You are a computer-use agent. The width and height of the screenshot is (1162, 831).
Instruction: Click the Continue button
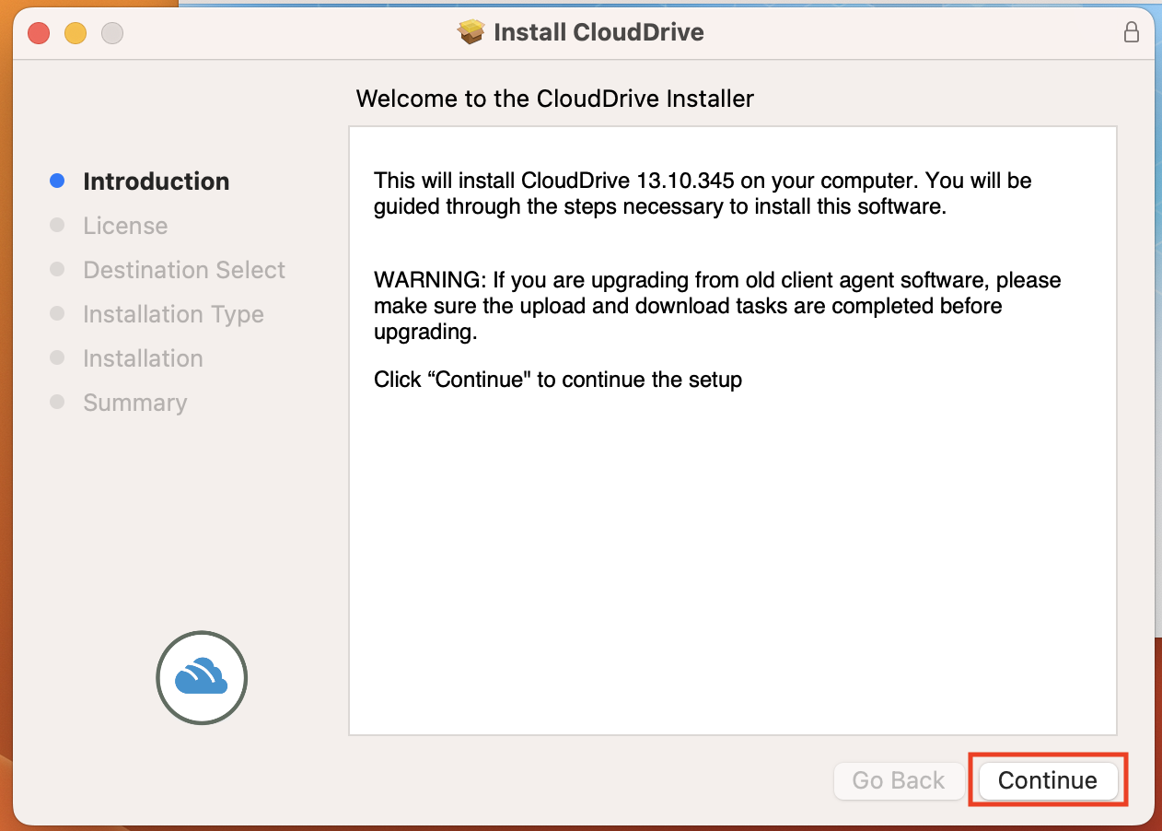(x=1048, y=780)
